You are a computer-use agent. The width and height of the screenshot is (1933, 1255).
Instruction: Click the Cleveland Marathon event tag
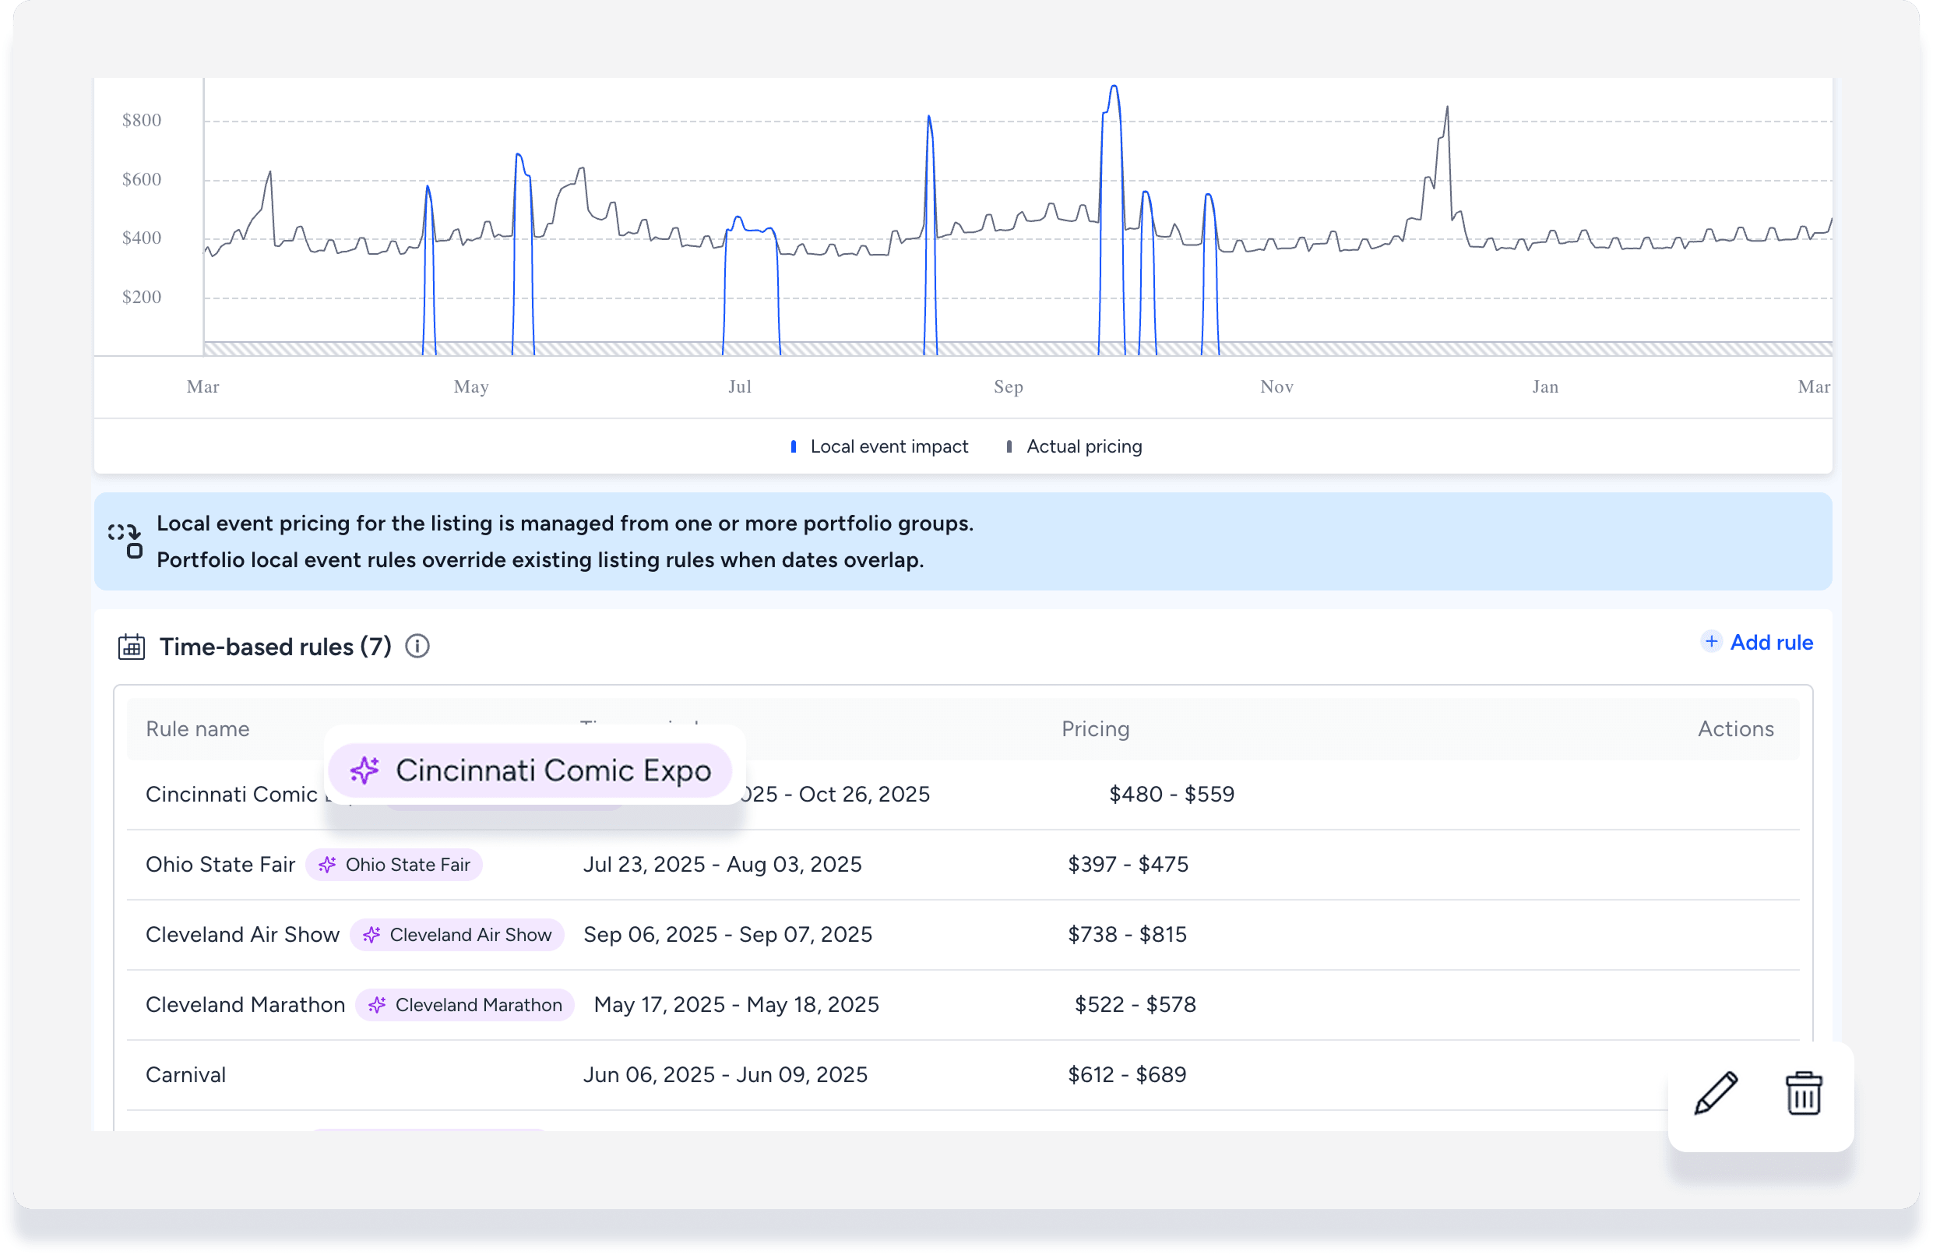pos(465,1005)
